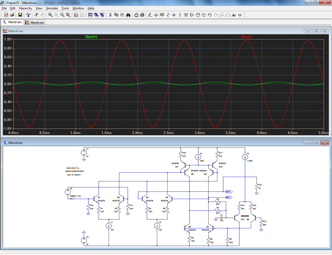The width and height of the screenshot is (332, 255).
Task: Save the schematic with floppy icon
Action: (x=20, y=15)
